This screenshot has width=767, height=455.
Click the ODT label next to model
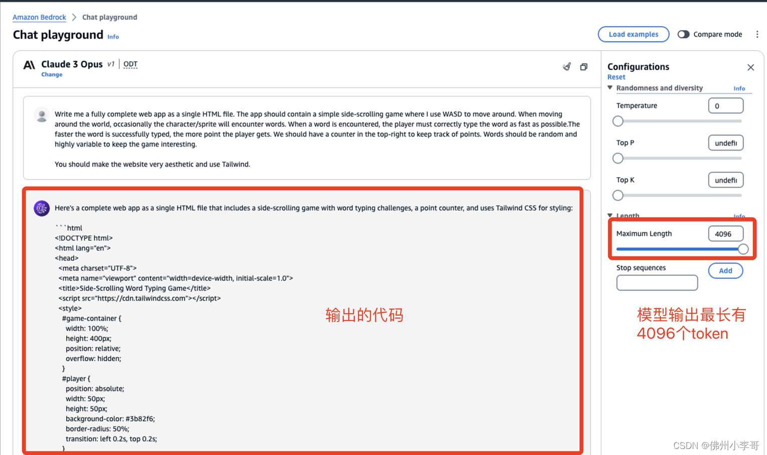click(130, 64)
